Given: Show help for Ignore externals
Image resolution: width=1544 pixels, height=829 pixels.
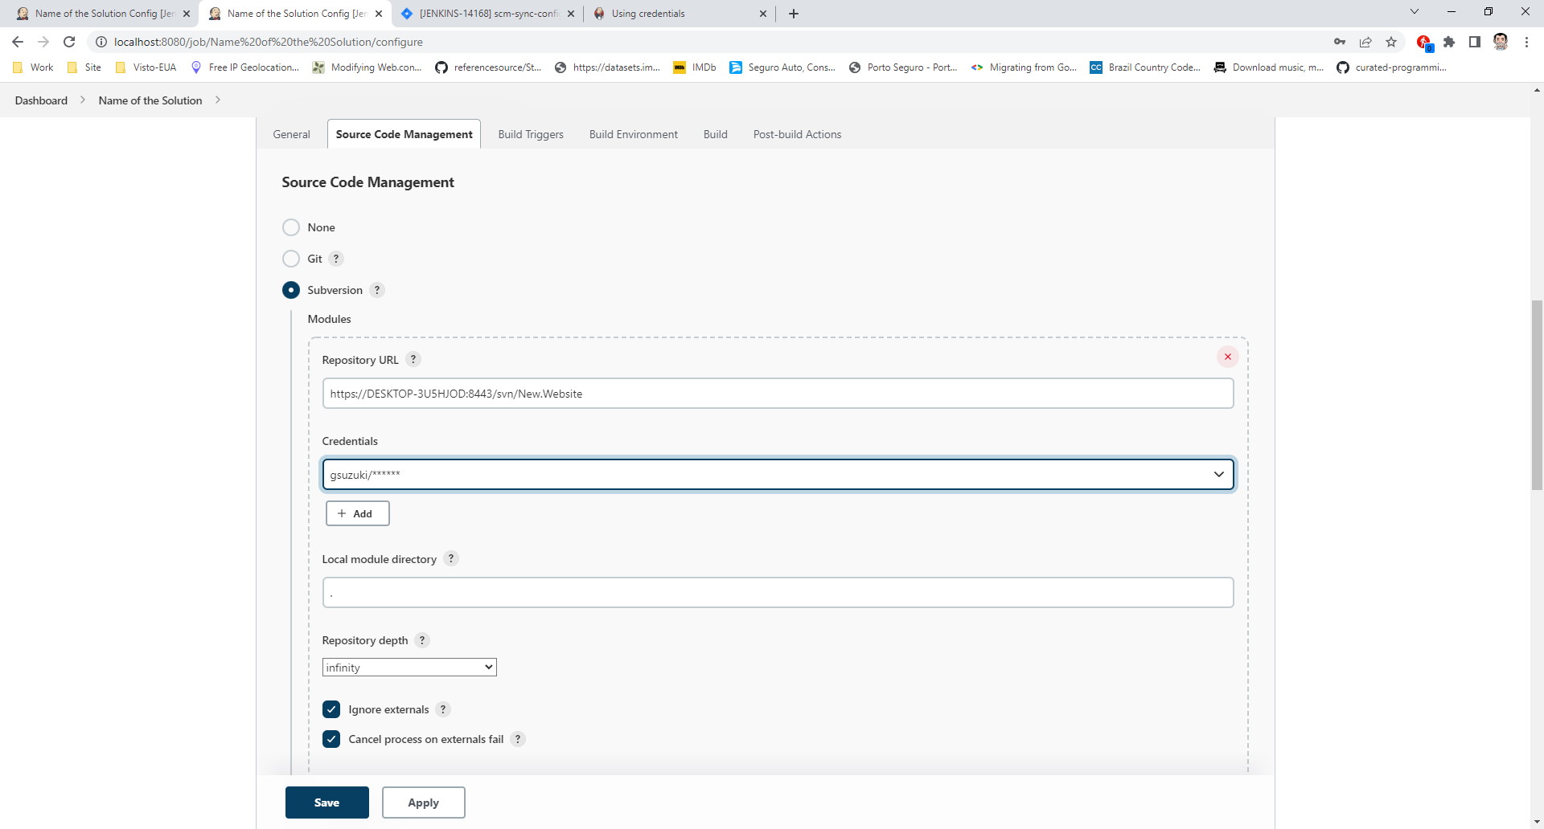Looking at the screenshot, I should (x=443, y=709).
